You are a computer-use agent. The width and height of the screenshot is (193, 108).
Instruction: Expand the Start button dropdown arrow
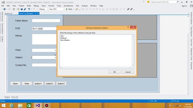click(73, 9)
